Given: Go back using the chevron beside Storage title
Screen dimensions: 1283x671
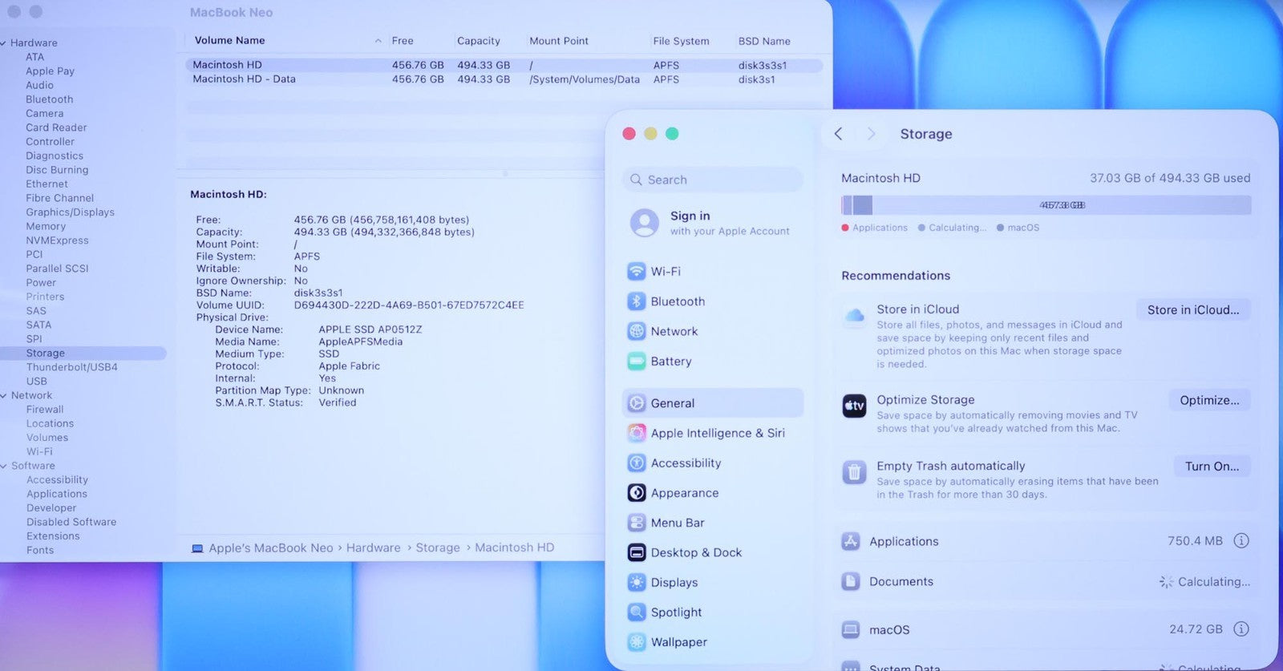Looking at the screenshot, I should 838,134.
